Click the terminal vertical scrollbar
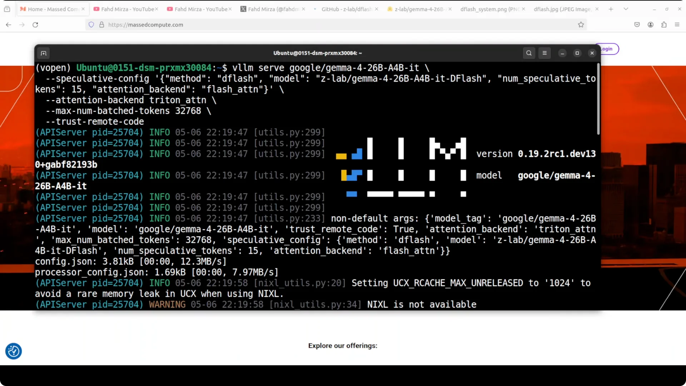This screenshot has height=386, width=686. pos(598,99)
